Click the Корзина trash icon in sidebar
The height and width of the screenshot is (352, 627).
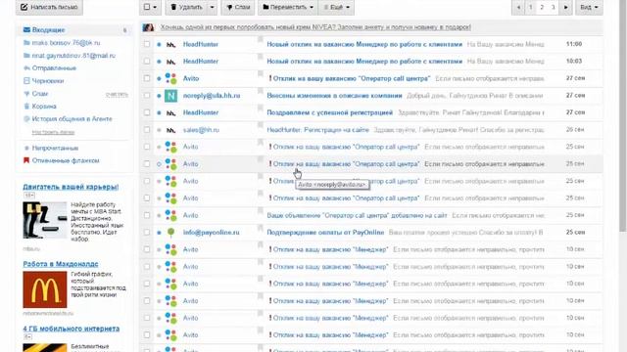click(26, 107)
